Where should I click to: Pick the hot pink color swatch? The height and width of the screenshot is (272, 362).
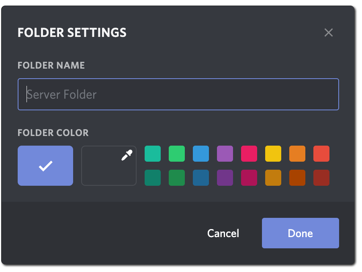click(x=249, y=154)
